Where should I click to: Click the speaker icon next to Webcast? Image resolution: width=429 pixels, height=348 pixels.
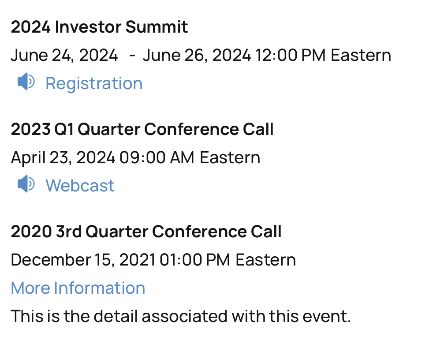26,184
